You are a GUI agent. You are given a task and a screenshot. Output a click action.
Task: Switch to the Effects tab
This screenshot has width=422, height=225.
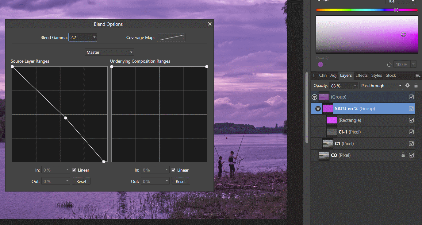point(362,75)
